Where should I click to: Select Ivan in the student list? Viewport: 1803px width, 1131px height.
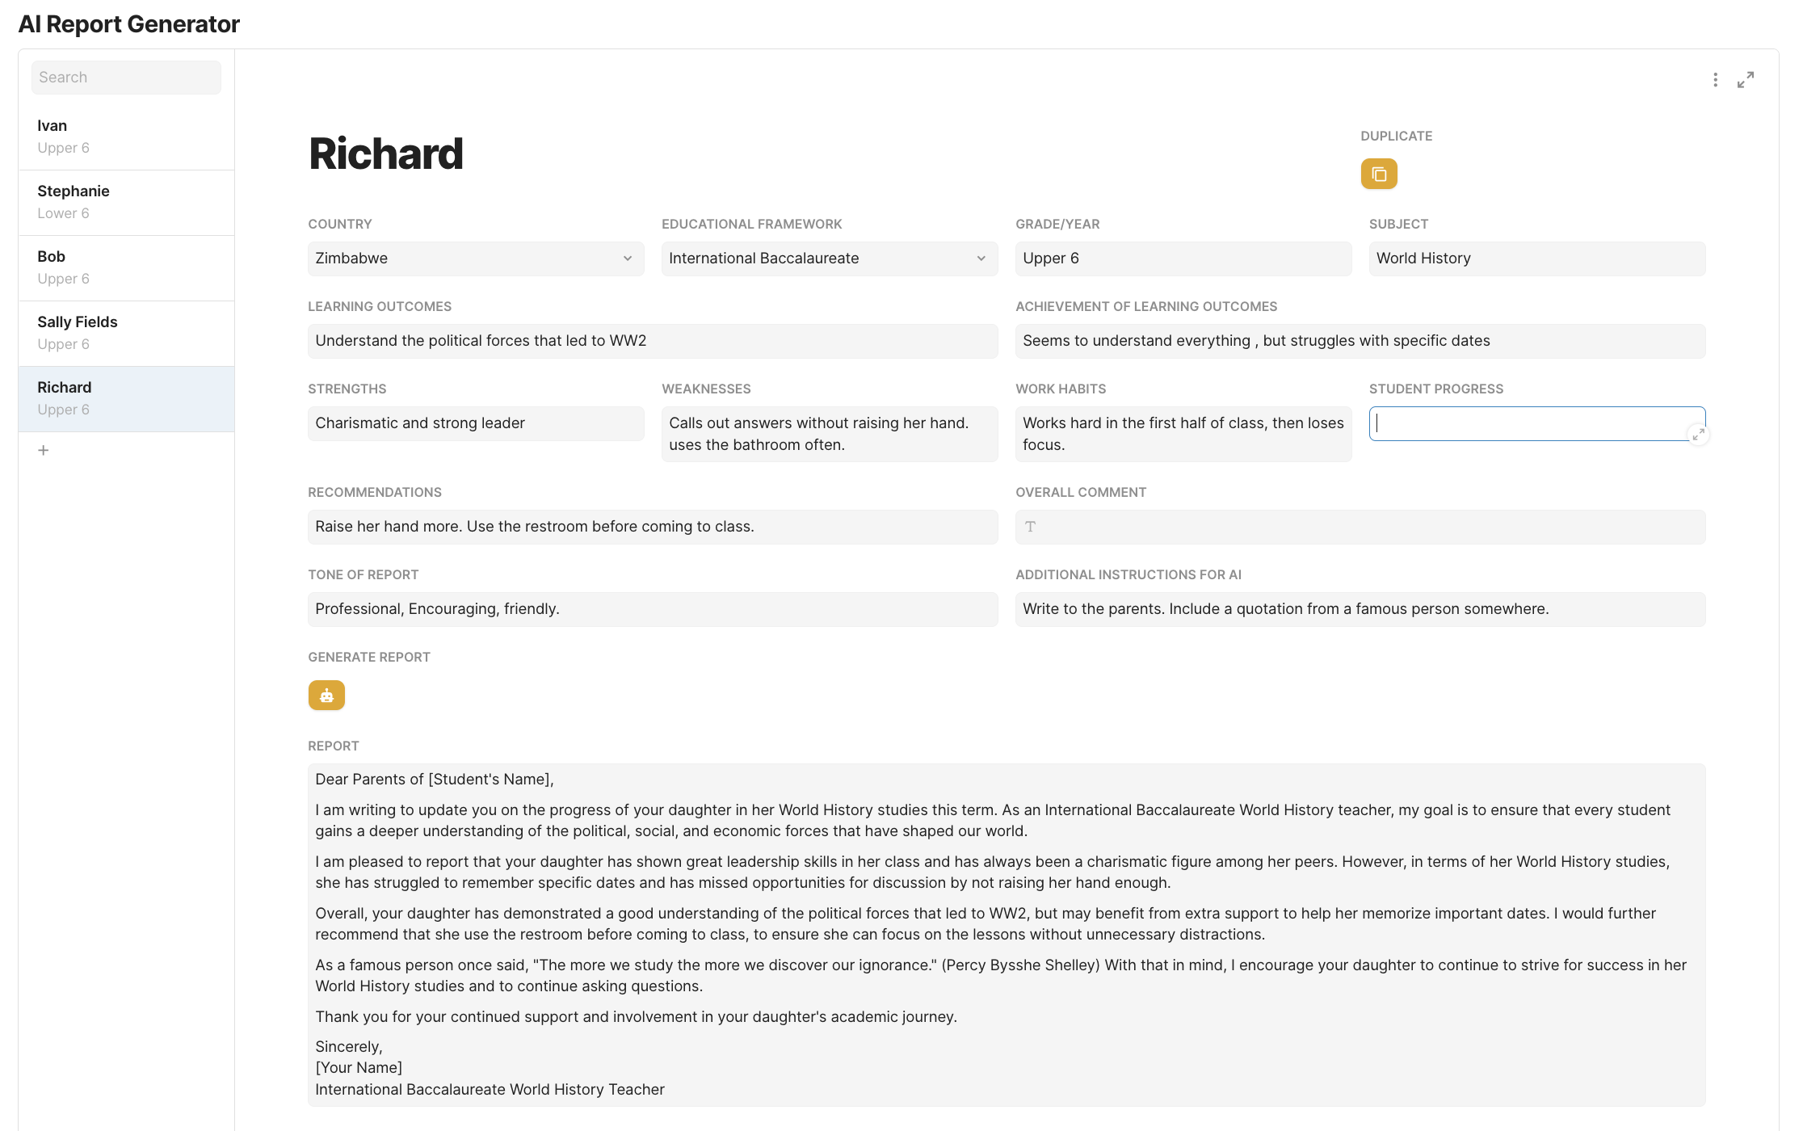[x=126, y=137]
